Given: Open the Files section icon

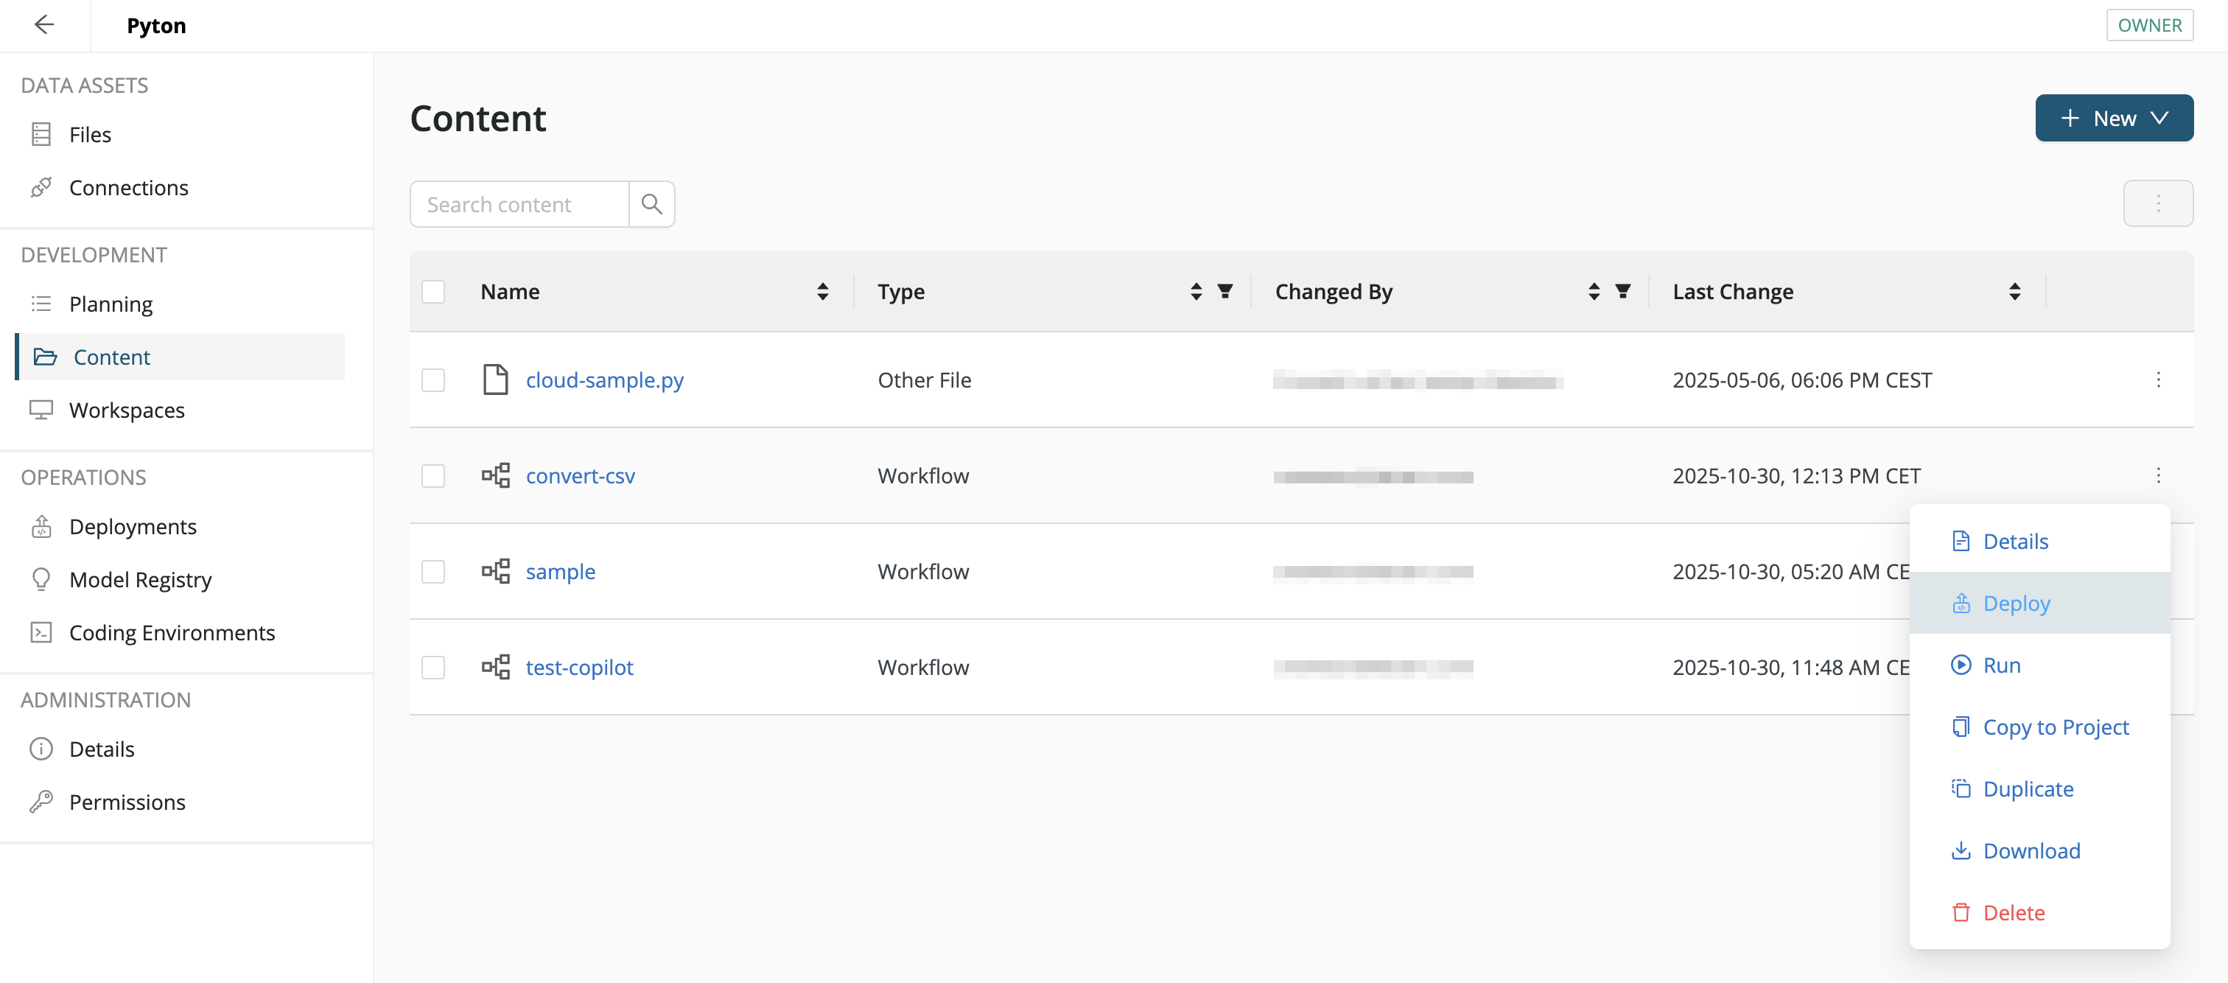Looking at the screenshot, I should (41, 134).
